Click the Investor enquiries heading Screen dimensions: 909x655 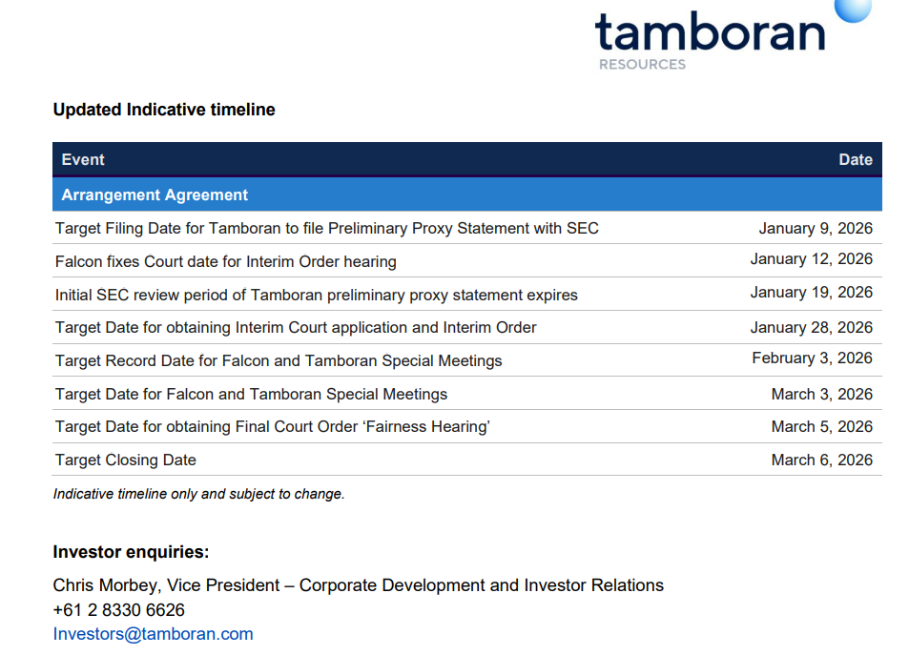click(131, 552)
